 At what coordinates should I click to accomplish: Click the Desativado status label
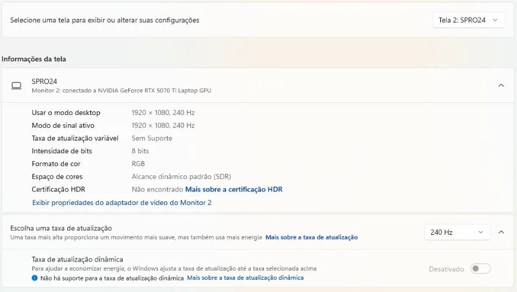coord(446,269)
